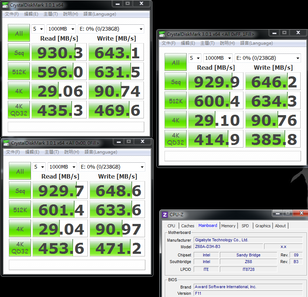The width and height of the screenshot is (308, 297).
Task: Run 4K test in the 1Fill window
Action: coord(176,120)
